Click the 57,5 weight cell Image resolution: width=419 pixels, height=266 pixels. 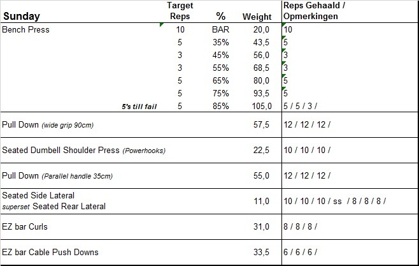coord(261,124)
